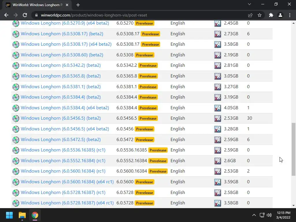Open Windows Longhorn (6.0.5552.16384) (rc1) link

point(63,161)
